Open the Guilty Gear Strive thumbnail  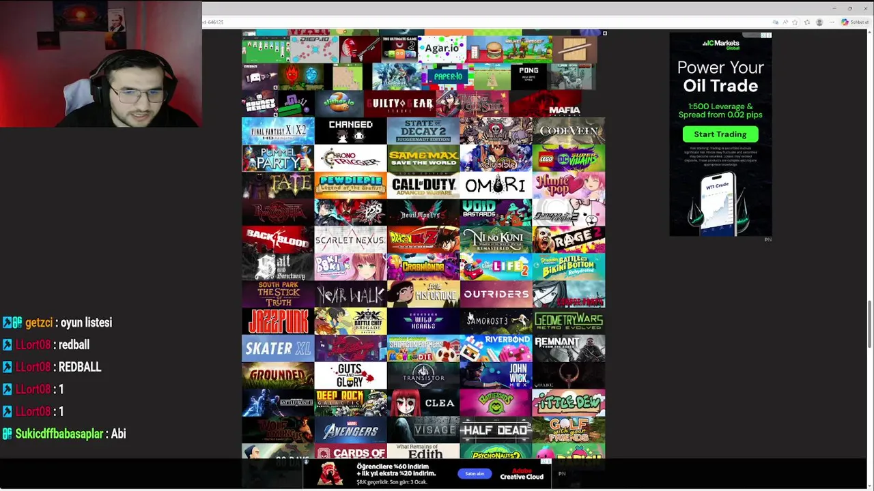click(400, 104)
